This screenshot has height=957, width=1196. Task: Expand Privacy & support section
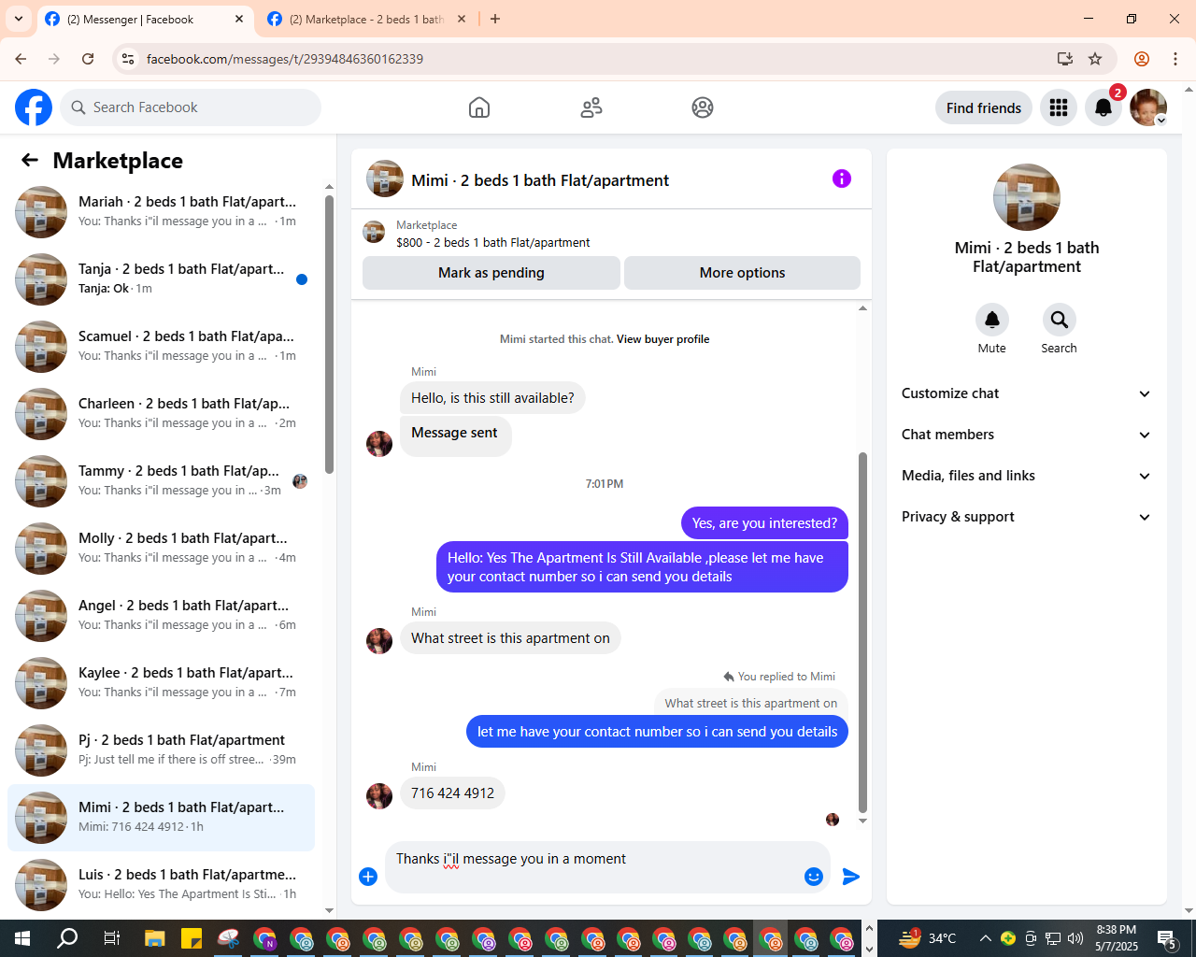(1027, 517)
